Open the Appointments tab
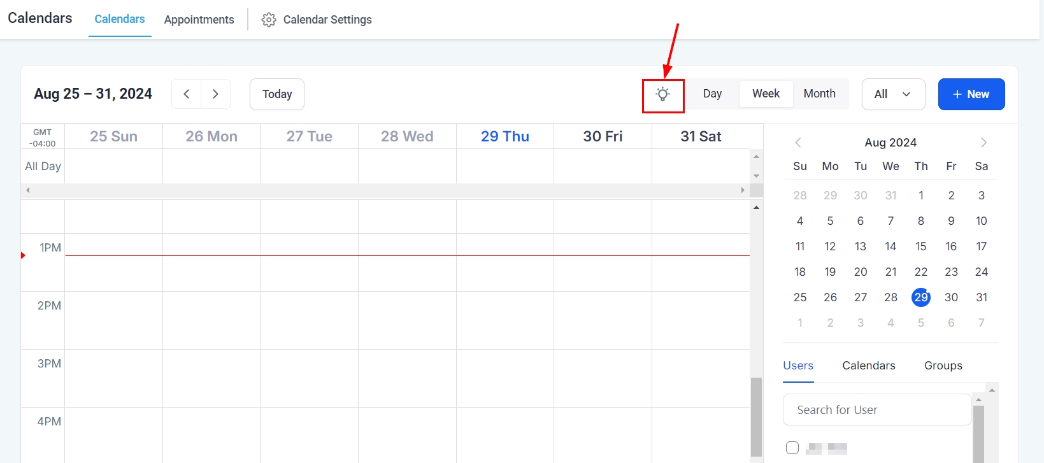 [199, 20]
